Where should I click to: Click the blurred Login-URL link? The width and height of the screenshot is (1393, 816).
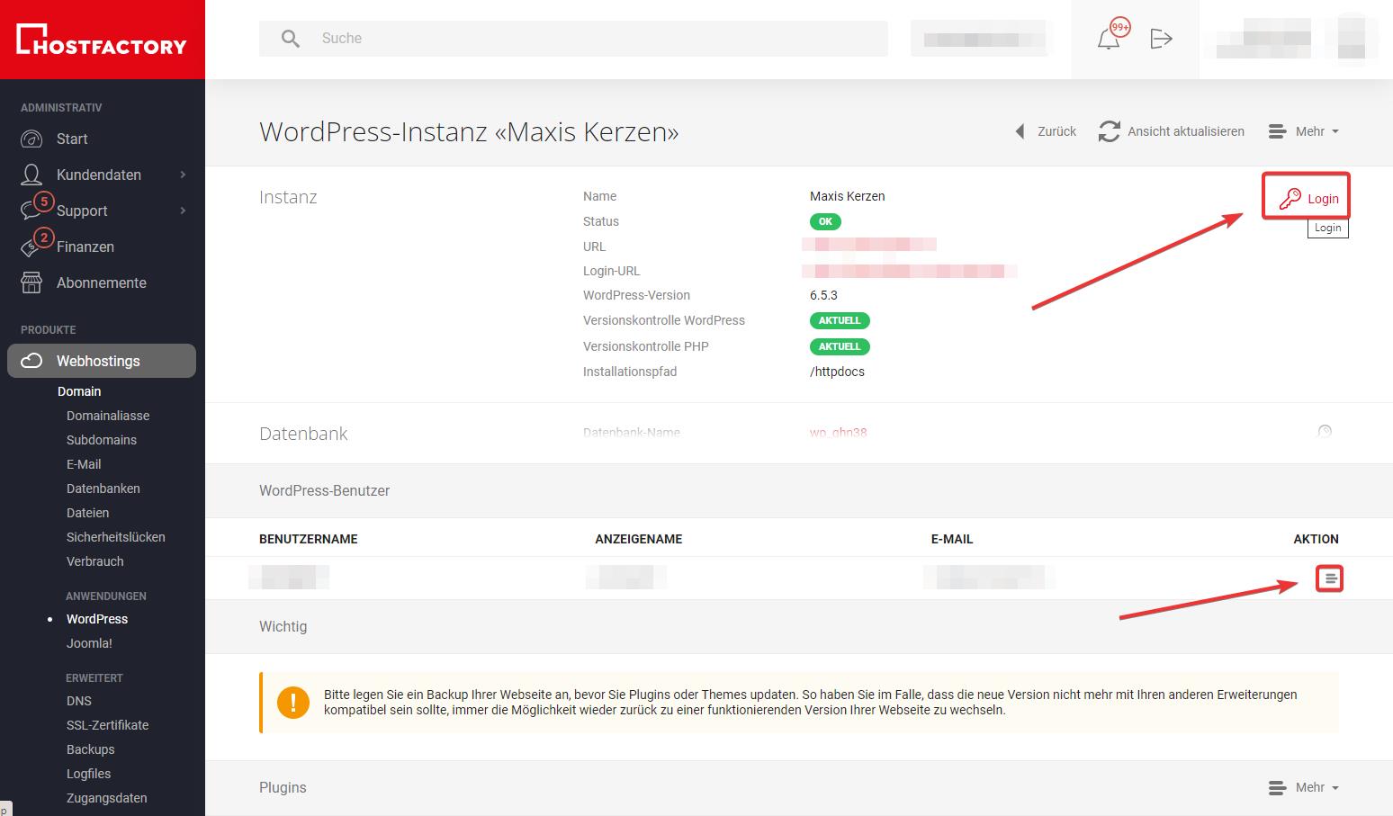click(910, 270)
